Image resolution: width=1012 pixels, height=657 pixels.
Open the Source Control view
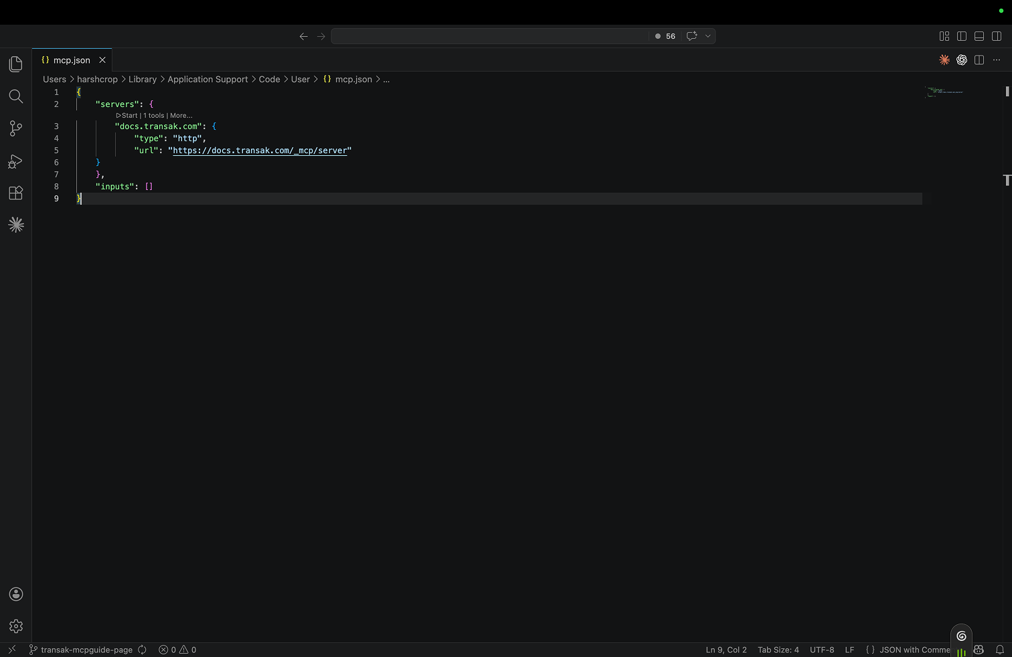pyautogui.click(x=15, y=128)
